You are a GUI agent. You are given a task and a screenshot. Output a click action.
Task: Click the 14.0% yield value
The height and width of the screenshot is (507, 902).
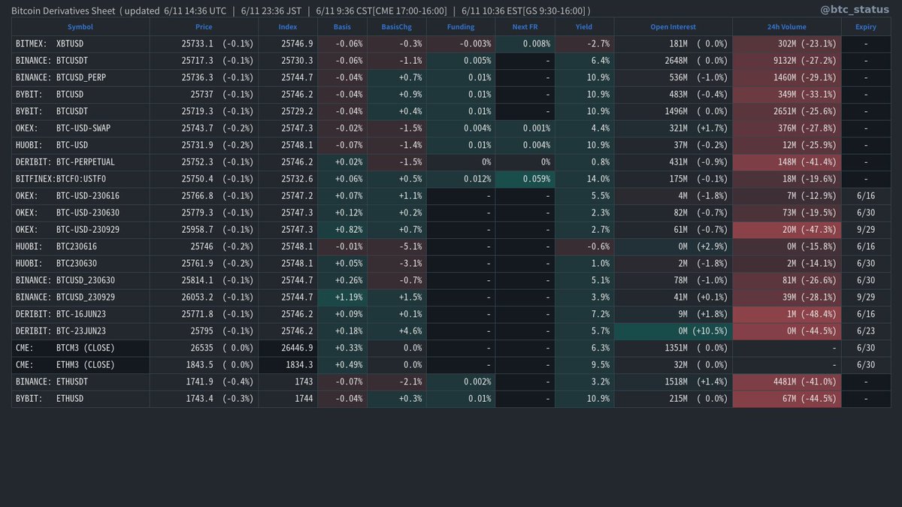pos(598,179)
